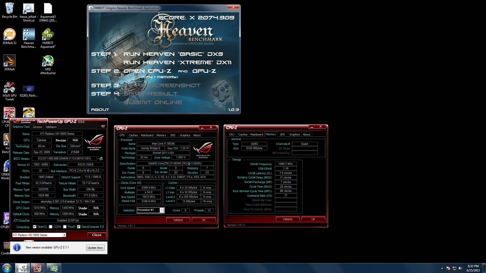Open the Recycle Bin desktop icon
Screen dimensions: 486x273
coord(10,11)
